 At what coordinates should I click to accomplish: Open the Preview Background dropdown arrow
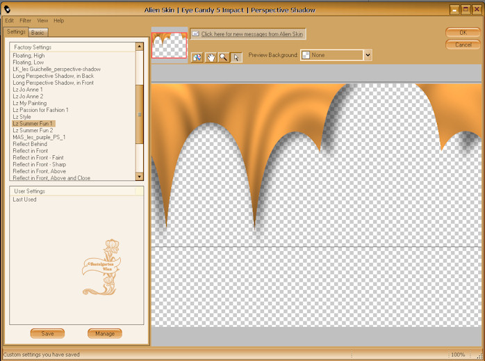click(x=368, y=55)
